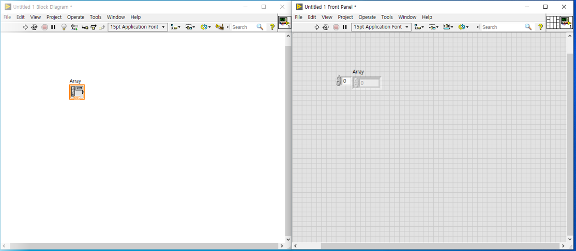Click the Step Into icon
The width and height of the screenshot is (576, 251).
click(85, 27)
